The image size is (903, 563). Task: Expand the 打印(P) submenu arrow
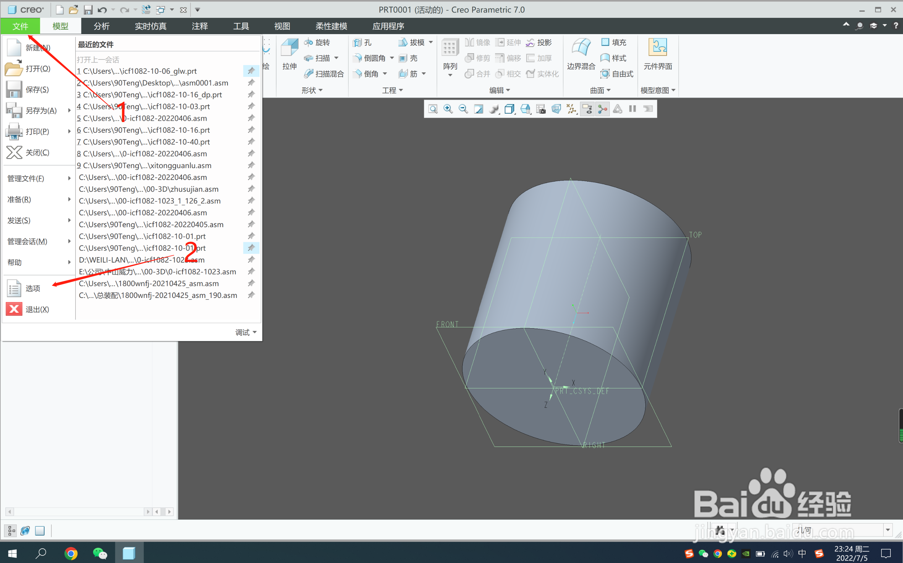click(69, 131)
